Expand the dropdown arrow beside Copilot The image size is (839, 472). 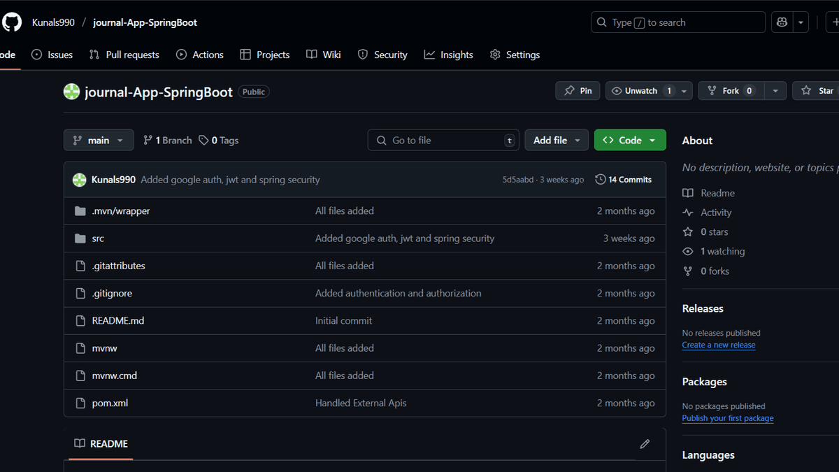(x=801, y=22)
